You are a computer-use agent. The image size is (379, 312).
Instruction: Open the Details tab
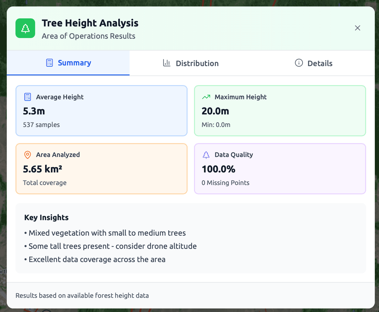313,63
